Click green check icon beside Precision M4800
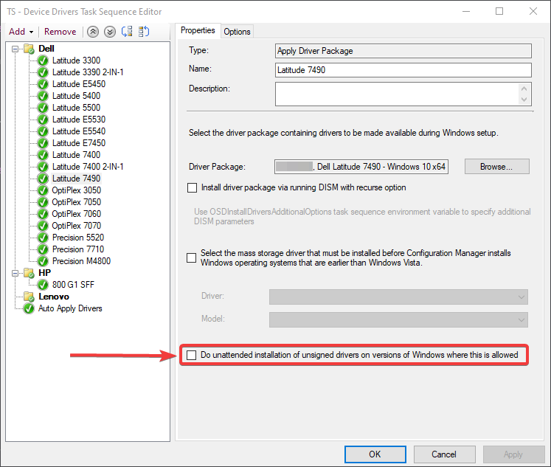The width and height of the screenshot is (551, 467). tap(43, 261)
